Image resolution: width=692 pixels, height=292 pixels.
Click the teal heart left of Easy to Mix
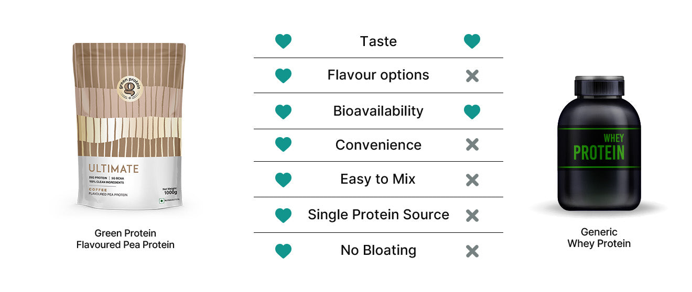(x=283, y=180)
